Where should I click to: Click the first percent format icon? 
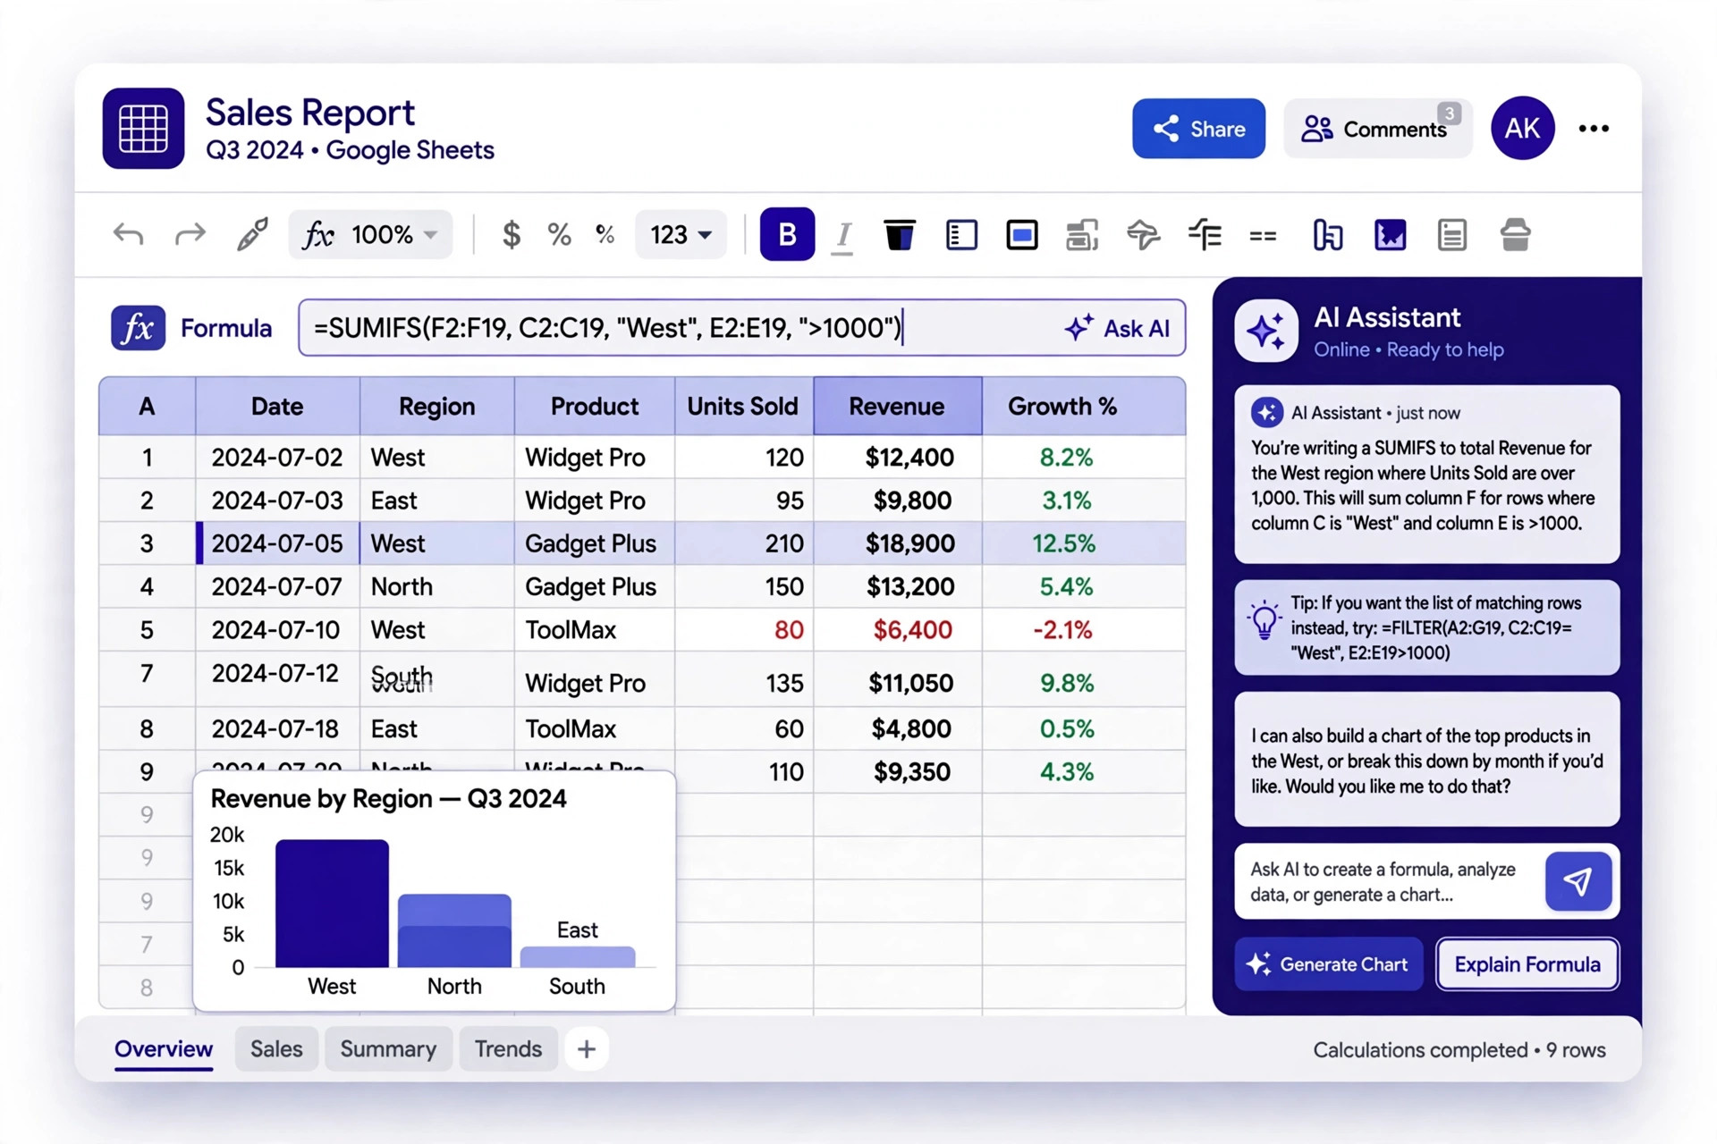tap(560, 235)
